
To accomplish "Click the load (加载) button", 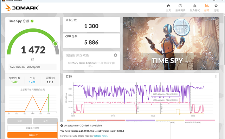I will (x=20, y=121).
